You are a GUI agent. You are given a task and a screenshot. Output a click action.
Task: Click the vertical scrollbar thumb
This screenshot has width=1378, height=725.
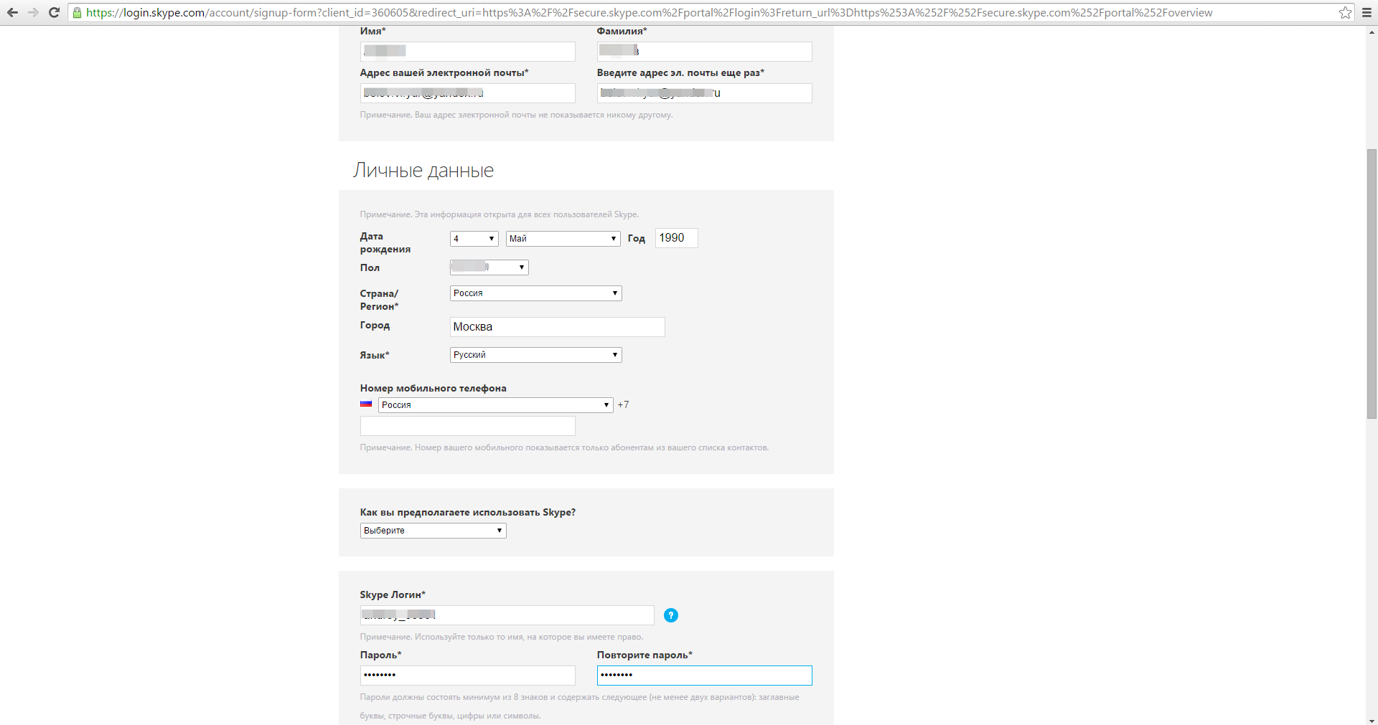click(1372, 283)
